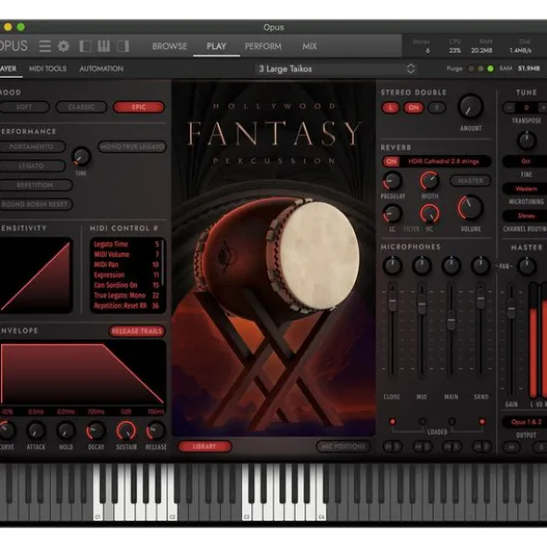Adjust the Reverb Predelay knob
This screenshot has width=547, height=548.
(392, 181)
